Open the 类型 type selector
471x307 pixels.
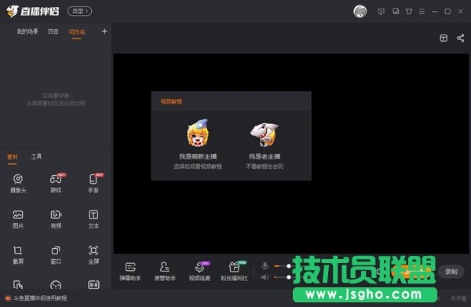pyautogui.click(x=79, y=11)
